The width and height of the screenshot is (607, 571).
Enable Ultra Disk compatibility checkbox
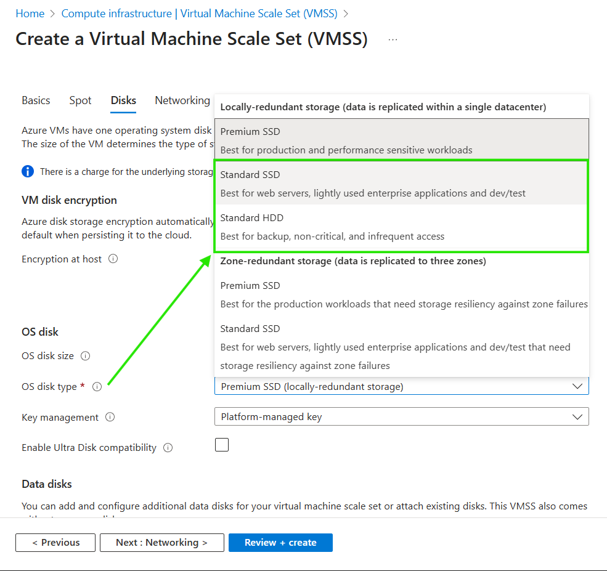tap(222, 445)
